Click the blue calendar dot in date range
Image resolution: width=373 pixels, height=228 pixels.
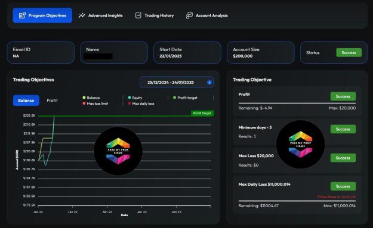pyautogui.click(x=209, y=83)
